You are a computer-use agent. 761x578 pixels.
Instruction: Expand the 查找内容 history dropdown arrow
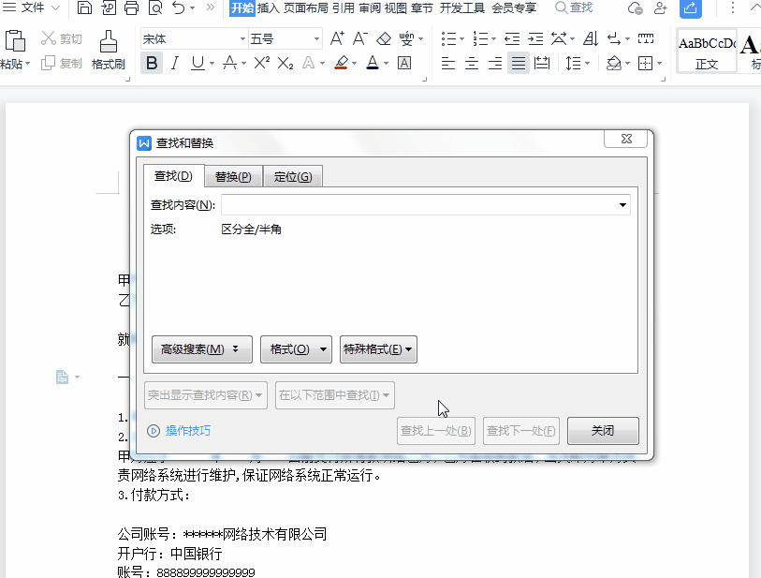click(622, 205)
